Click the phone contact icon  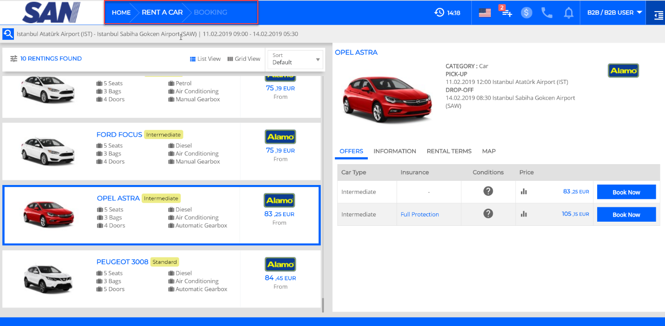547,13
